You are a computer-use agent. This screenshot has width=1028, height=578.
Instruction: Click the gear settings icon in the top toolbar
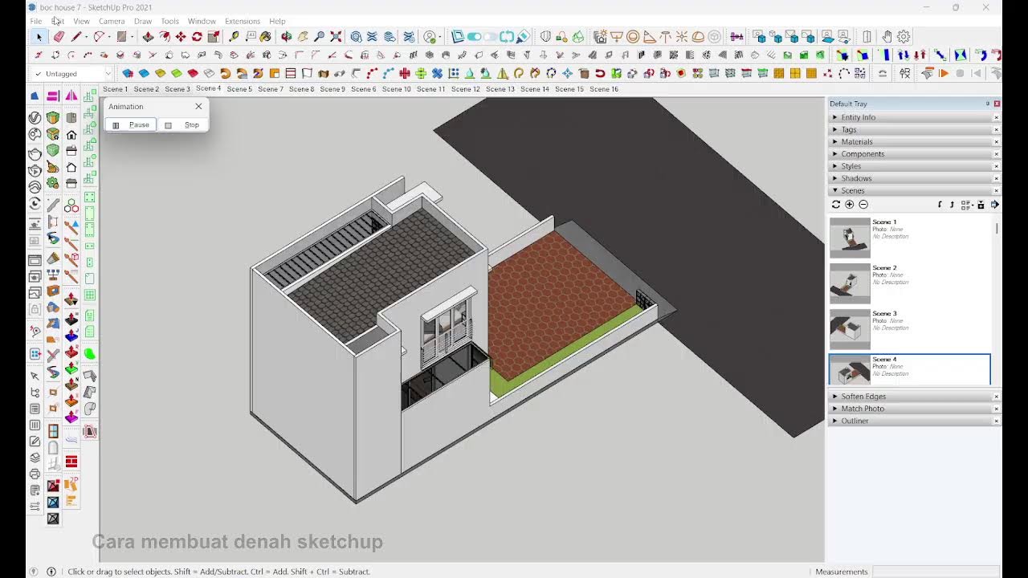coord(904,37)
